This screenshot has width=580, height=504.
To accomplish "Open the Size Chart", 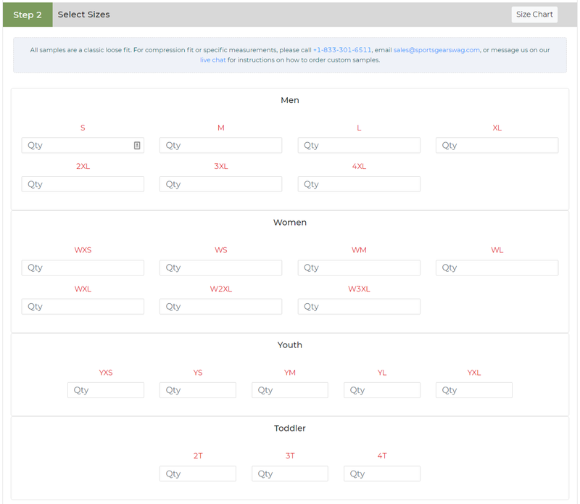I will pos(534,15).
